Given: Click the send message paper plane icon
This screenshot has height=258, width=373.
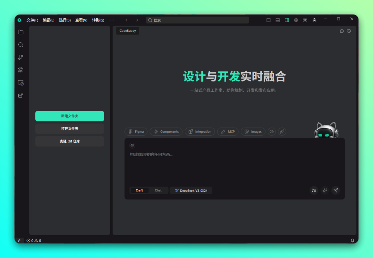Looking at the screenshot, I should [335, 190].
